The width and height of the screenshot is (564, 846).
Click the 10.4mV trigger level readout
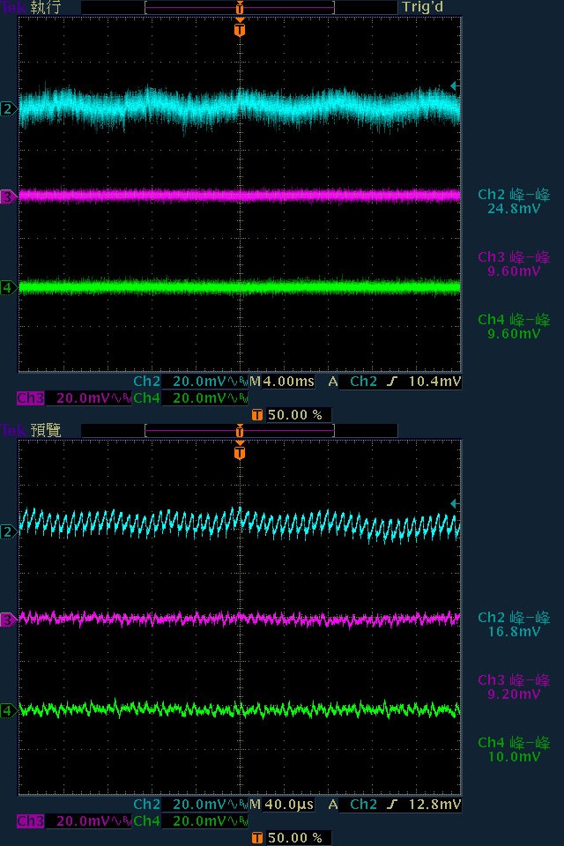click(x=434, y=382)
